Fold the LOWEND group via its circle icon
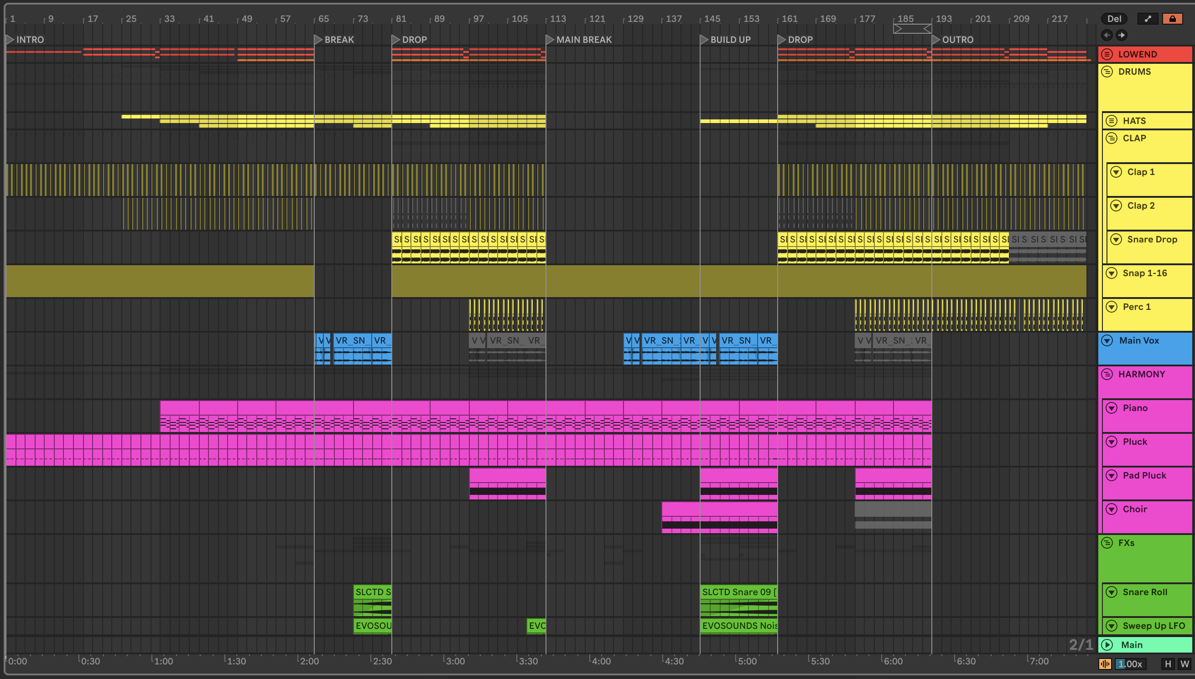Image resolution: width=1195 pixels, height=679 pixels. 1107,54
